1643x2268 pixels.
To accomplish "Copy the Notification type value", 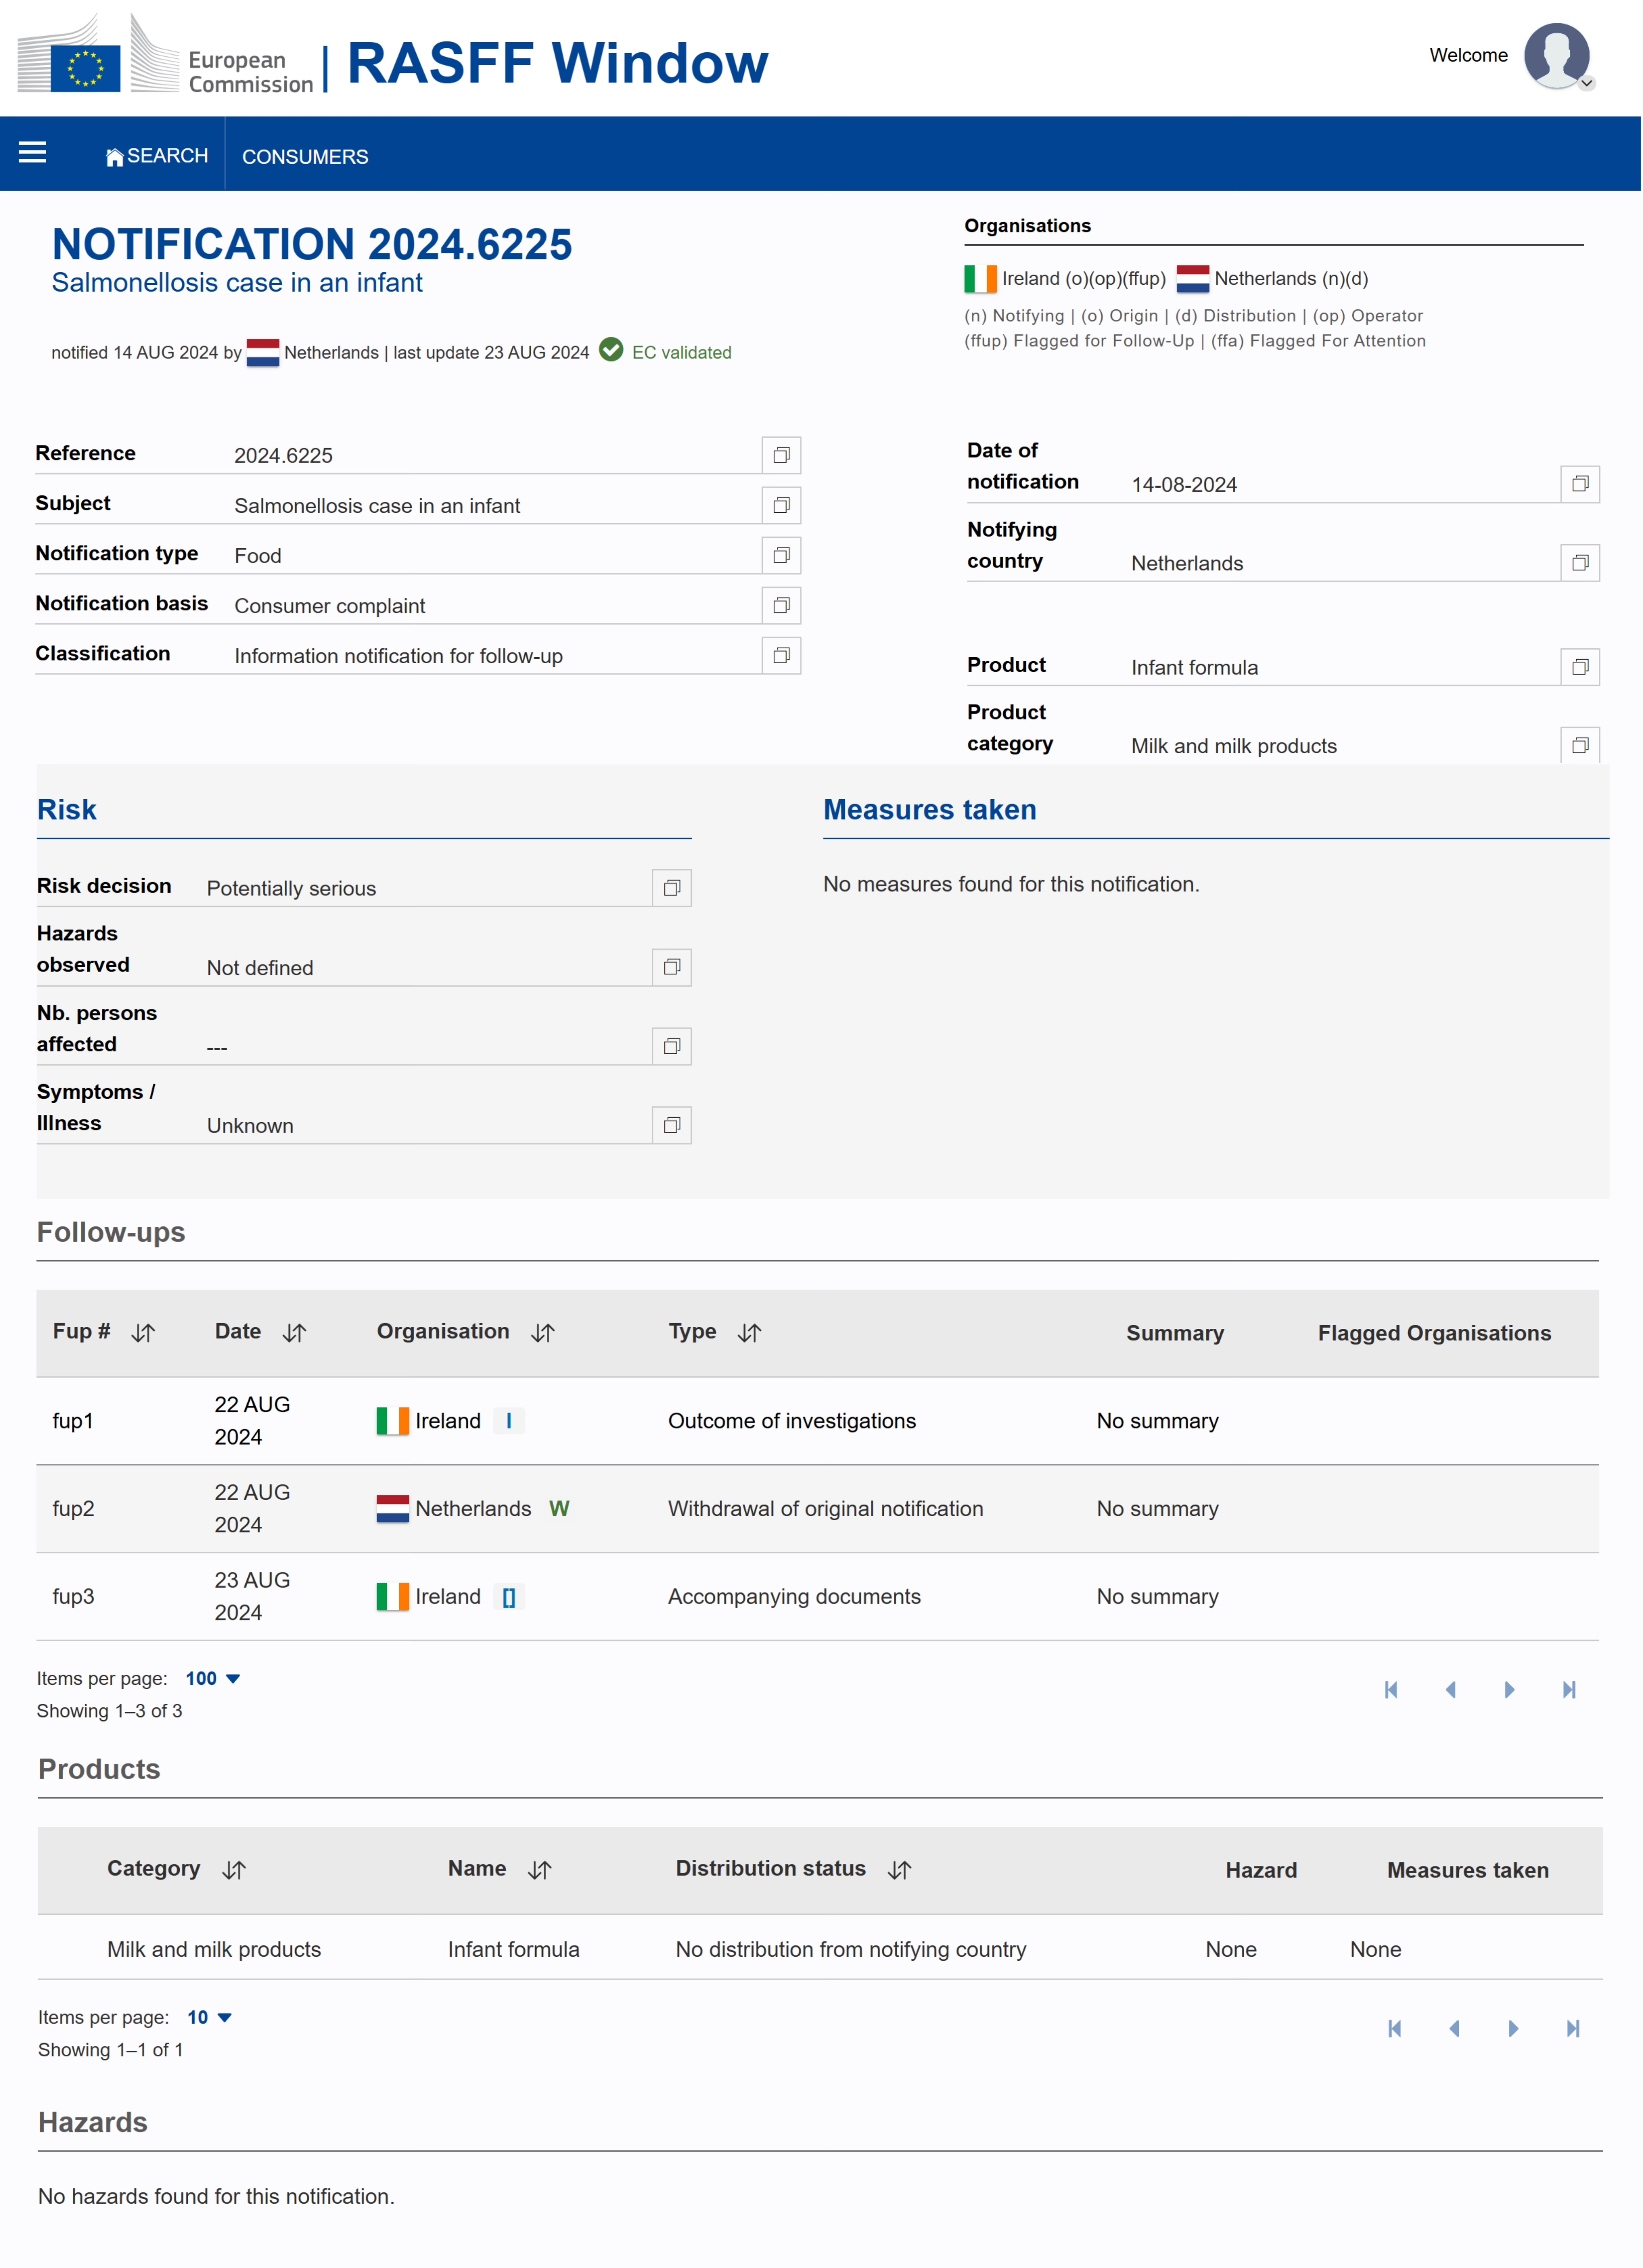I will coord(781,555).
